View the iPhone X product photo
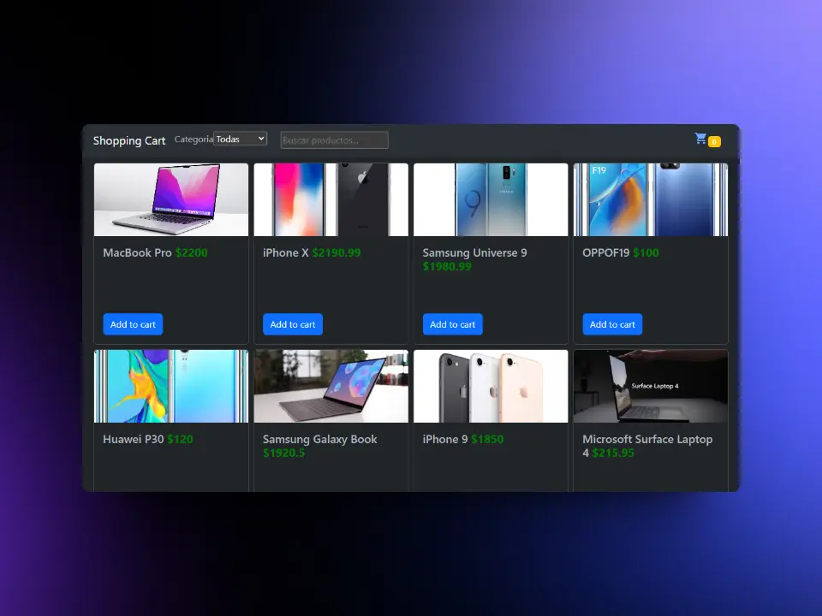822x616 pixels. [331, 198]
